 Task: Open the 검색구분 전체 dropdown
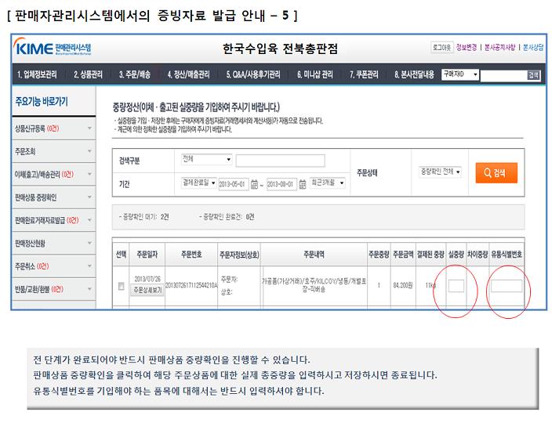pos(206,159)
